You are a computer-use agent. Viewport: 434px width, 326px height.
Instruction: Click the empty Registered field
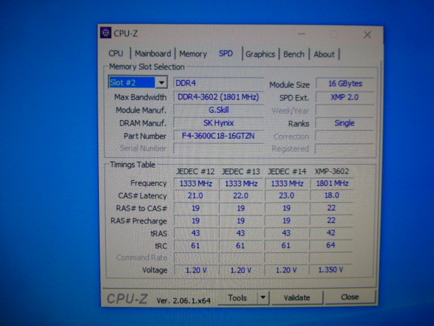(x=344, y=149)
